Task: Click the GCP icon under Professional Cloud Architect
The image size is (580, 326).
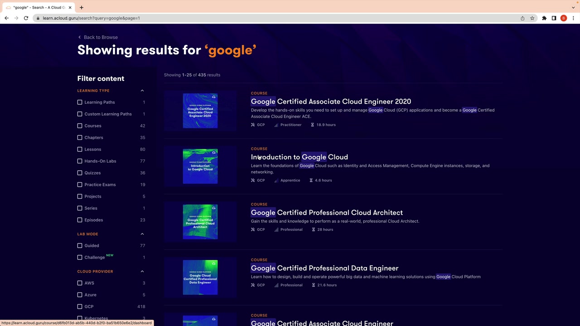Action: [253, 230]
